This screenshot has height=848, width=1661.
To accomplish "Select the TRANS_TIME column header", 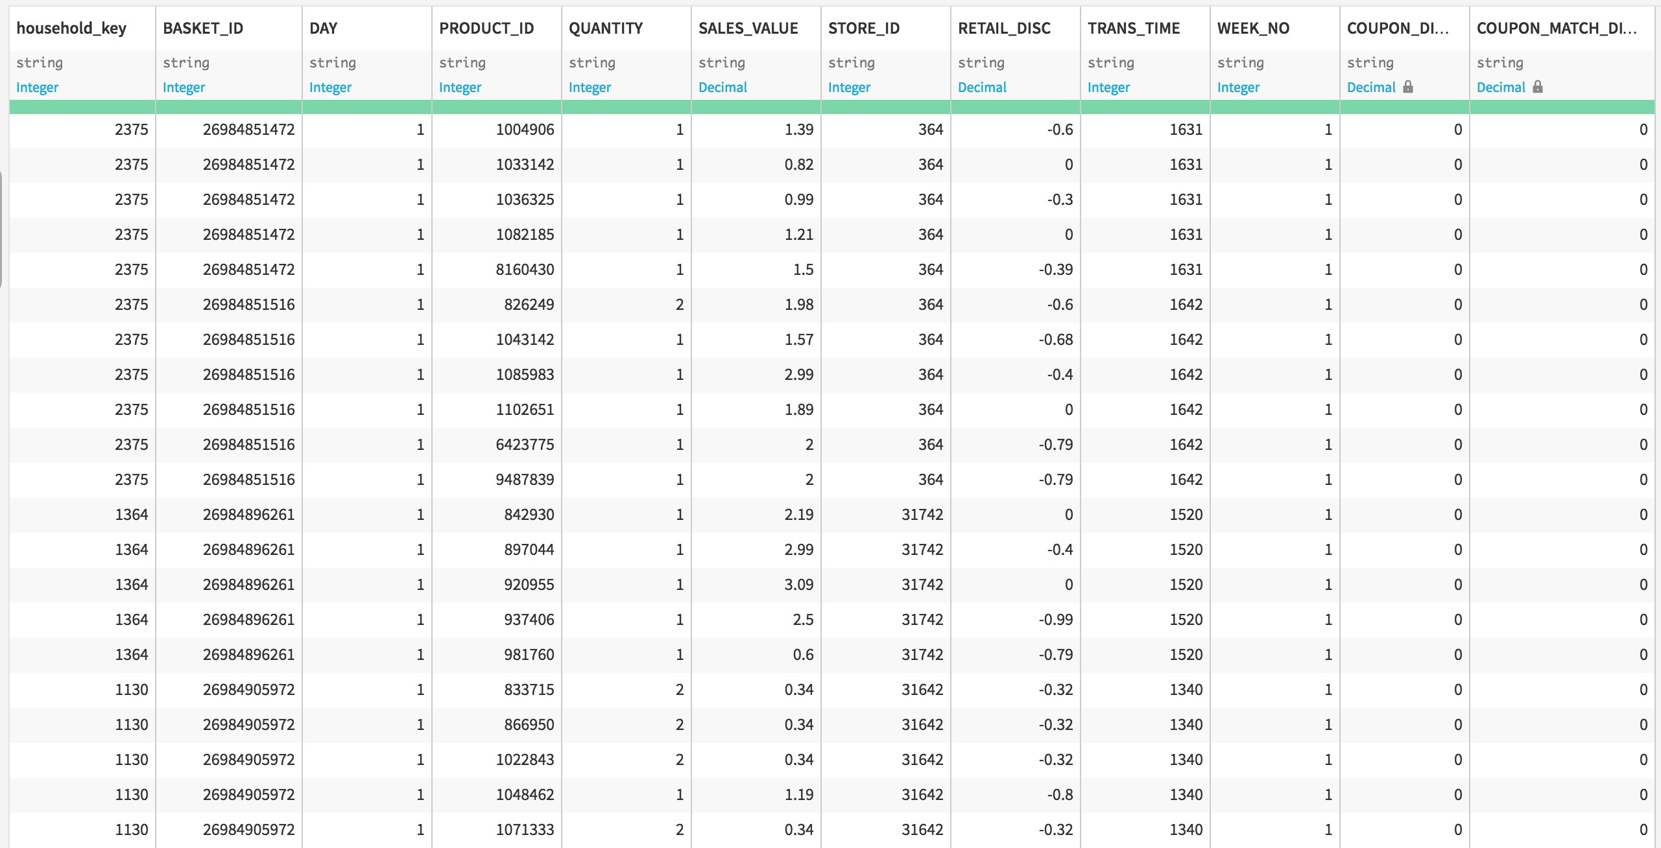I will tap(1134, 29).
